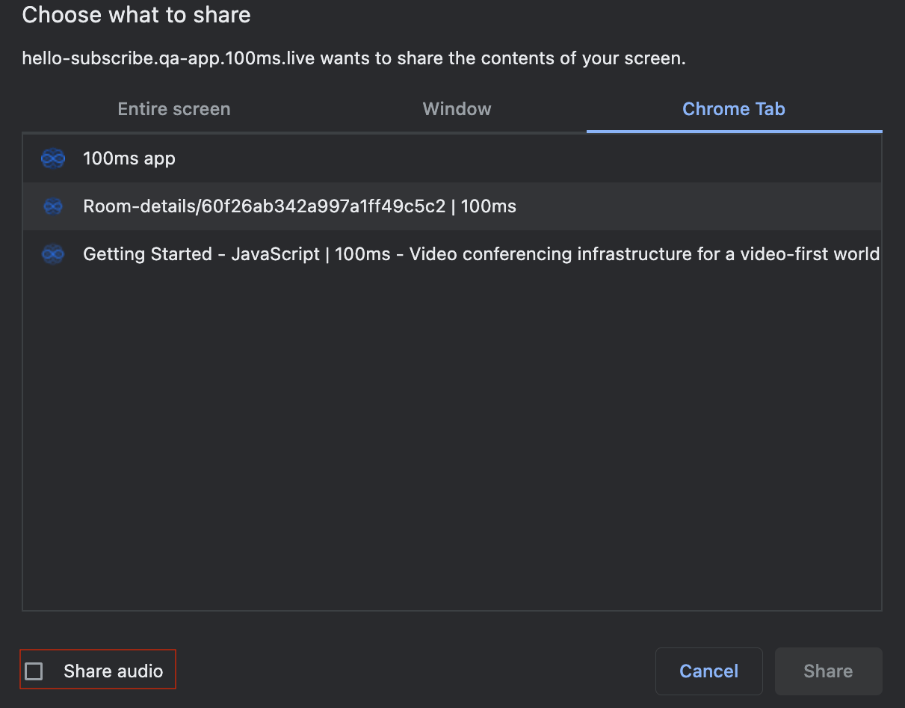Image resolution: width=905 pixels, height=708 pixels.
Task: Switch to the Entire screen tab
Action: (x=173, y=109)
